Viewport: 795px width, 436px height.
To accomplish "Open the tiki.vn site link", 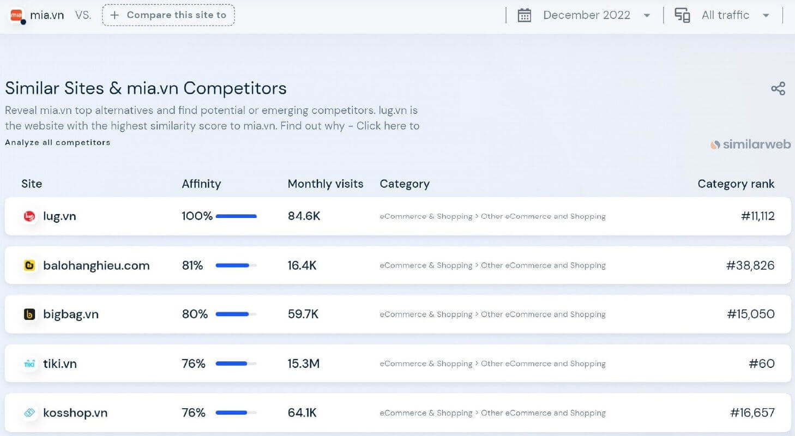I will (x=60, y=364).
